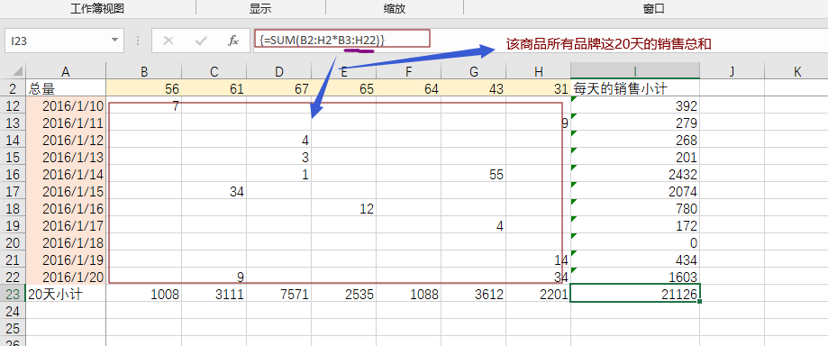Expand the Name Box dropdown arrow
Image resolution: width=828 pixels, height=346 pixels.
(x=114, y=41)
